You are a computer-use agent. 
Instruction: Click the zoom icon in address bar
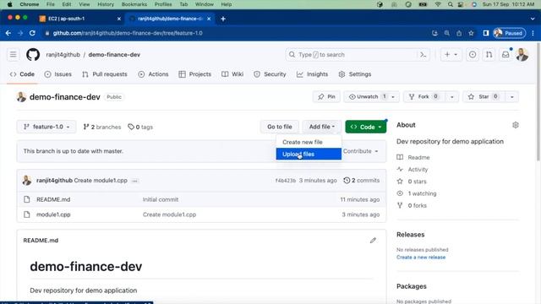447,33
